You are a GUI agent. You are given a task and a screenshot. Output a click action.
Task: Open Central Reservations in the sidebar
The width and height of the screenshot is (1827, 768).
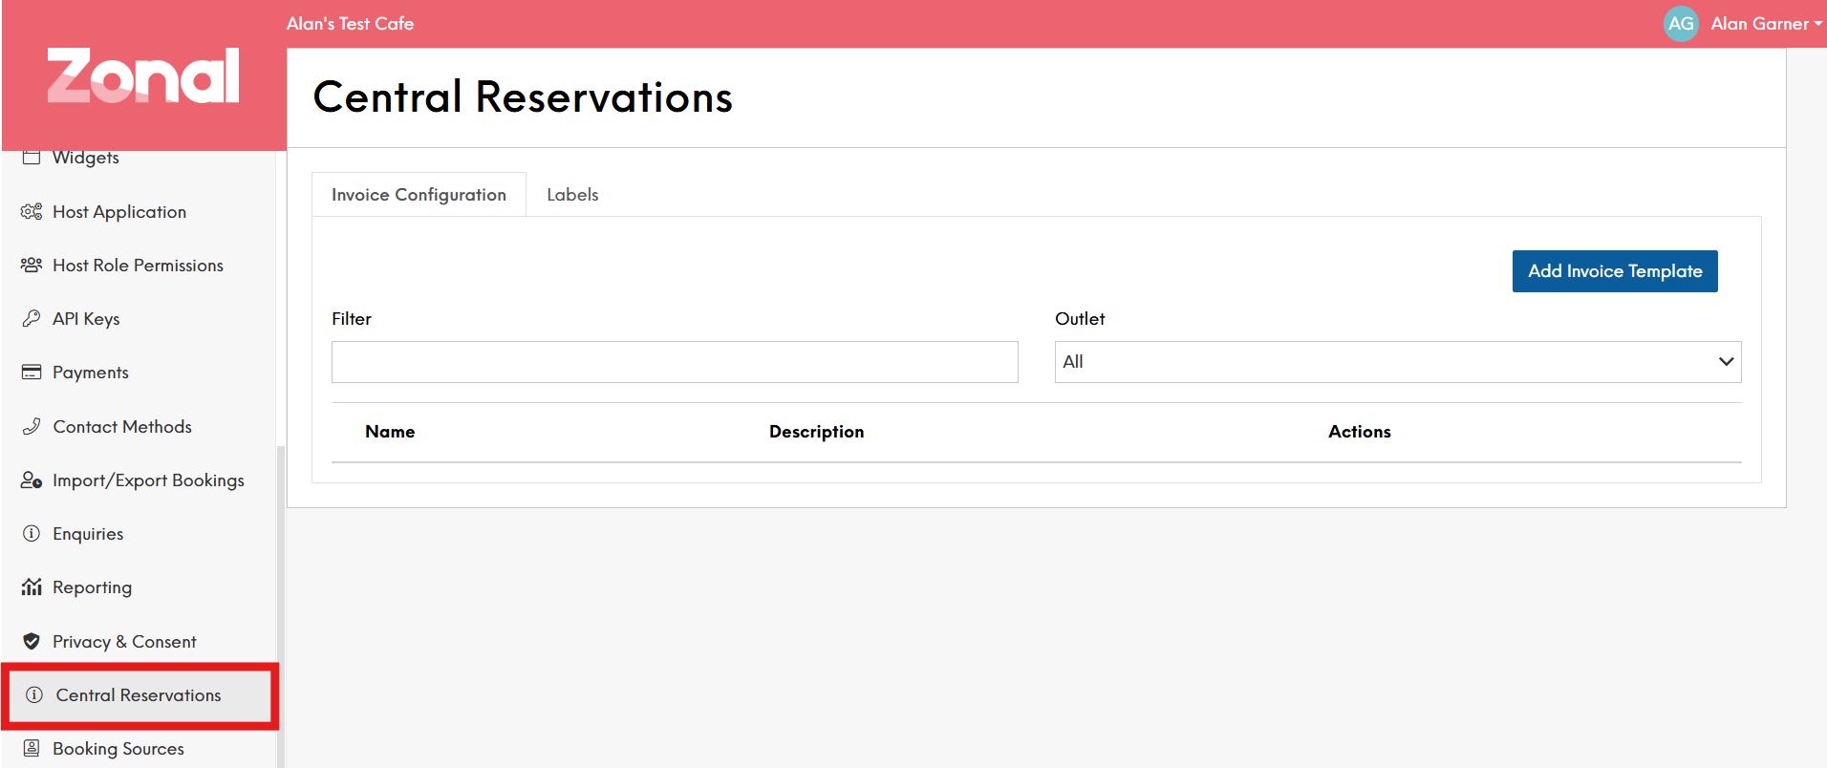tap(139, 695)
